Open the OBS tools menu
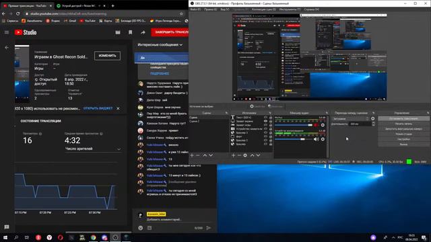 pos(290,9)
